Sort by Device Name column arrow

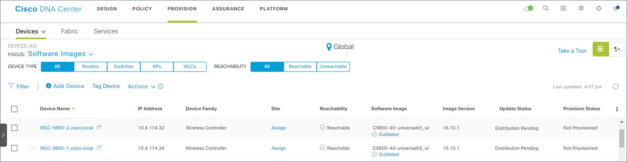pos(74,109)
